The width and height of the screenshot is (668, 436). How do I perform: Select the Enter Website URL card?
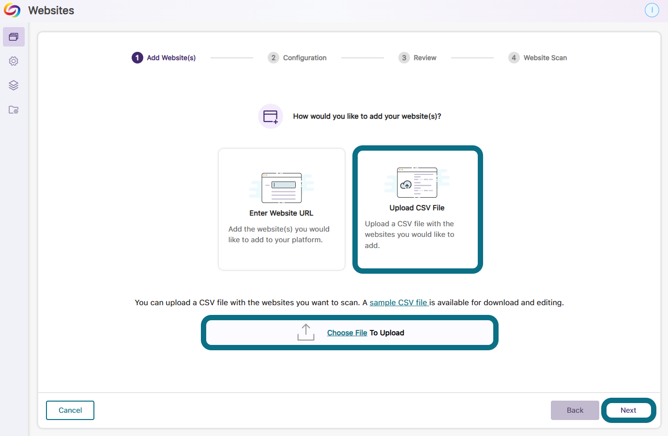coord(282,209)
